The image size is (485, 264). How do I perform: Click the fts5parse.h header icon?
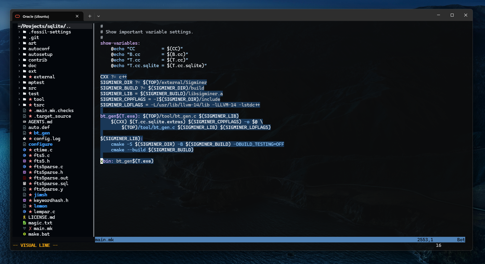click(x=25, y=172)
